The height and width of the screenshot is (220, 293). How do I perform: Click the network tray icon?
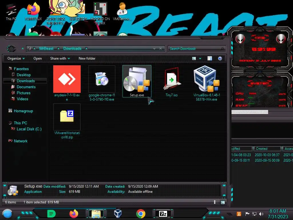pyautogui.click(x=254, y=214)
